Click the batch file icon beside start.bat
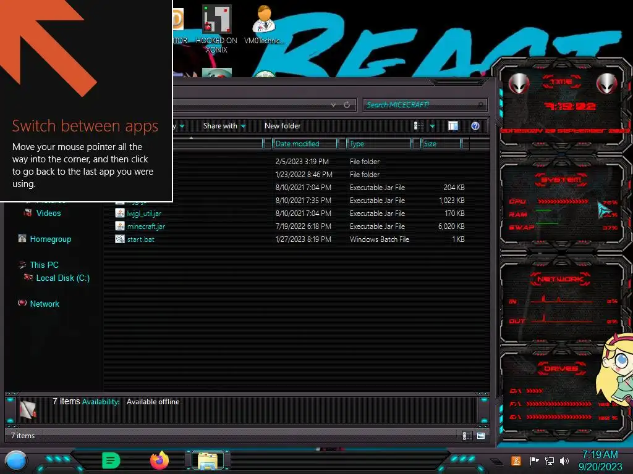633x474 pixels. point(119,239)
